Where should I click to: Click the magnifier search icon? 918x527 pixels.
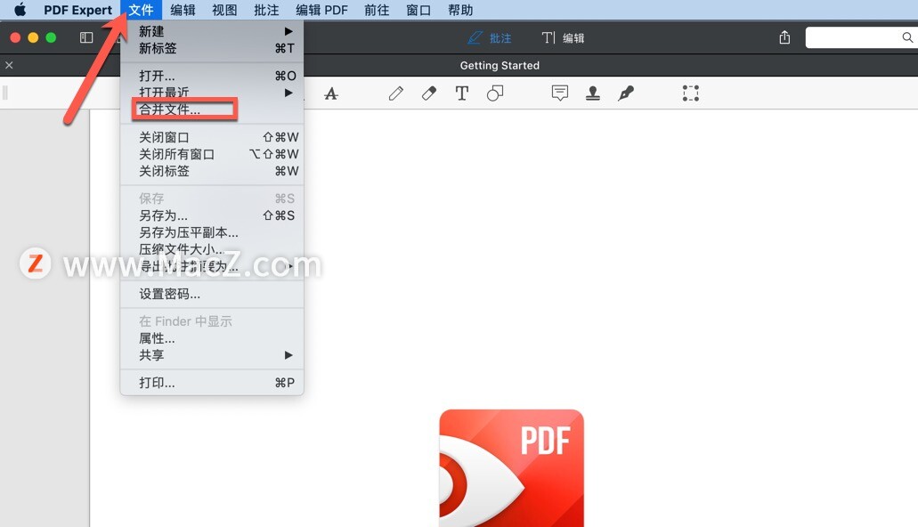point(907,37)
